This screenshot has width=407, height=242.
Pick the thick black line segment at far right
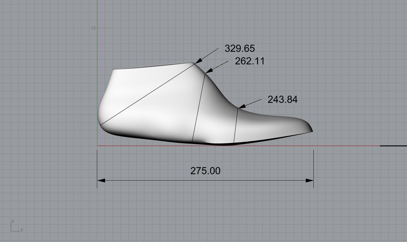coord(393,146)
